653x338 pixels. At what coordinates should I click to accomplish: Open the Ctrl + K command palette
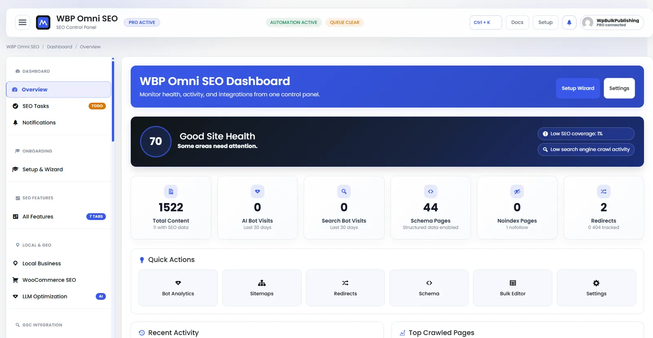[x=486, y=22]
